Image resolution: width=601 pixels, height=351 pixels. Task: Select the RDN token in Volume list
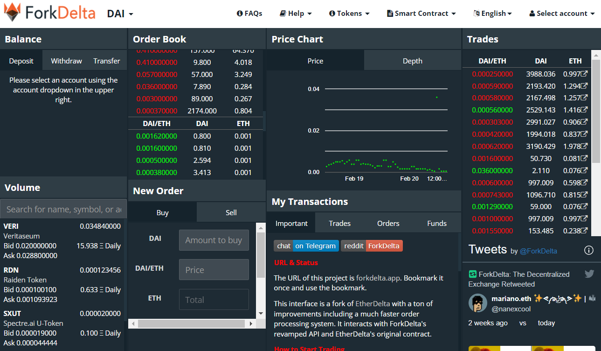click(62, 285)
